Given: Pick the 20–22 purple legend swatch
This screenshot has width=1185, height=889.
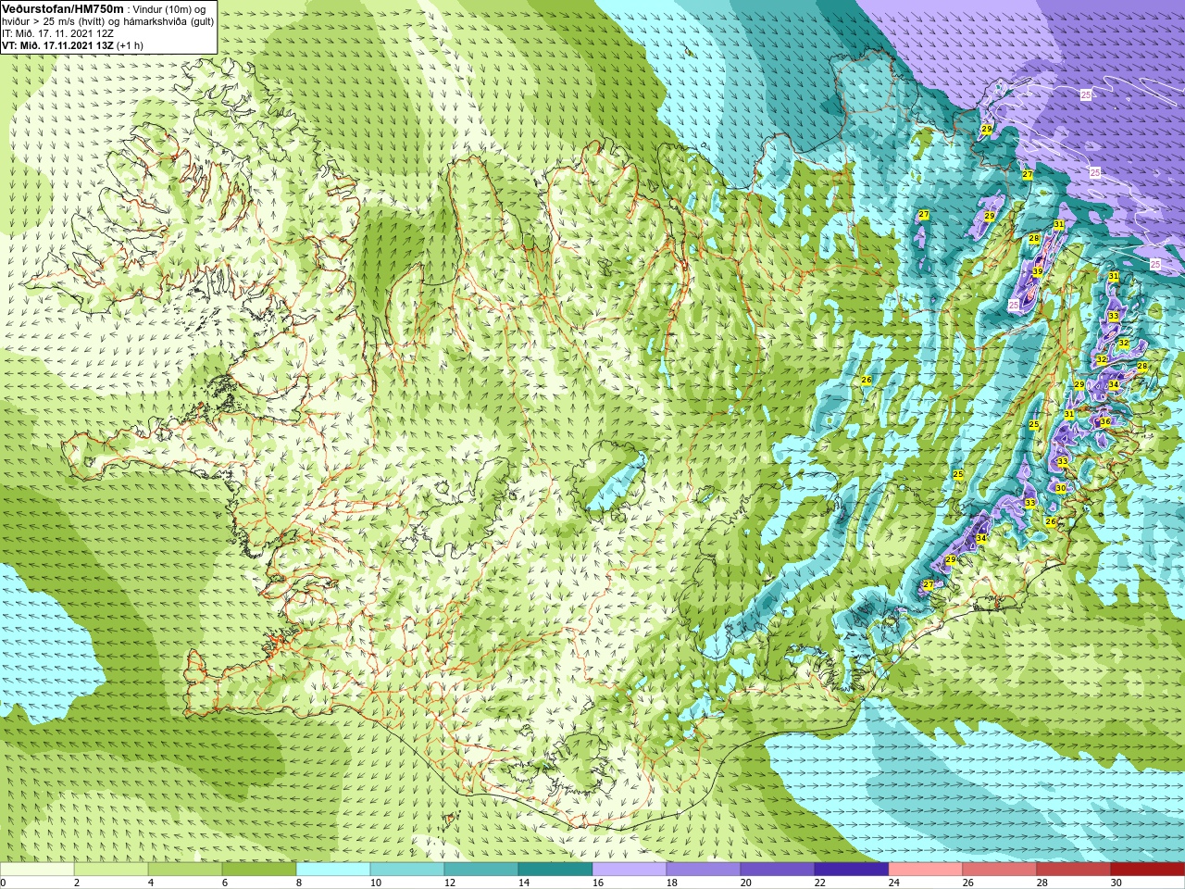Looking at the screenshot, I should click(778, 870).
